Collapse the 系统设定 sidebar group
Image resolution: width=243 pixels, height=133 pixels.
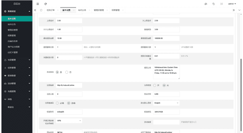(29, 11)
